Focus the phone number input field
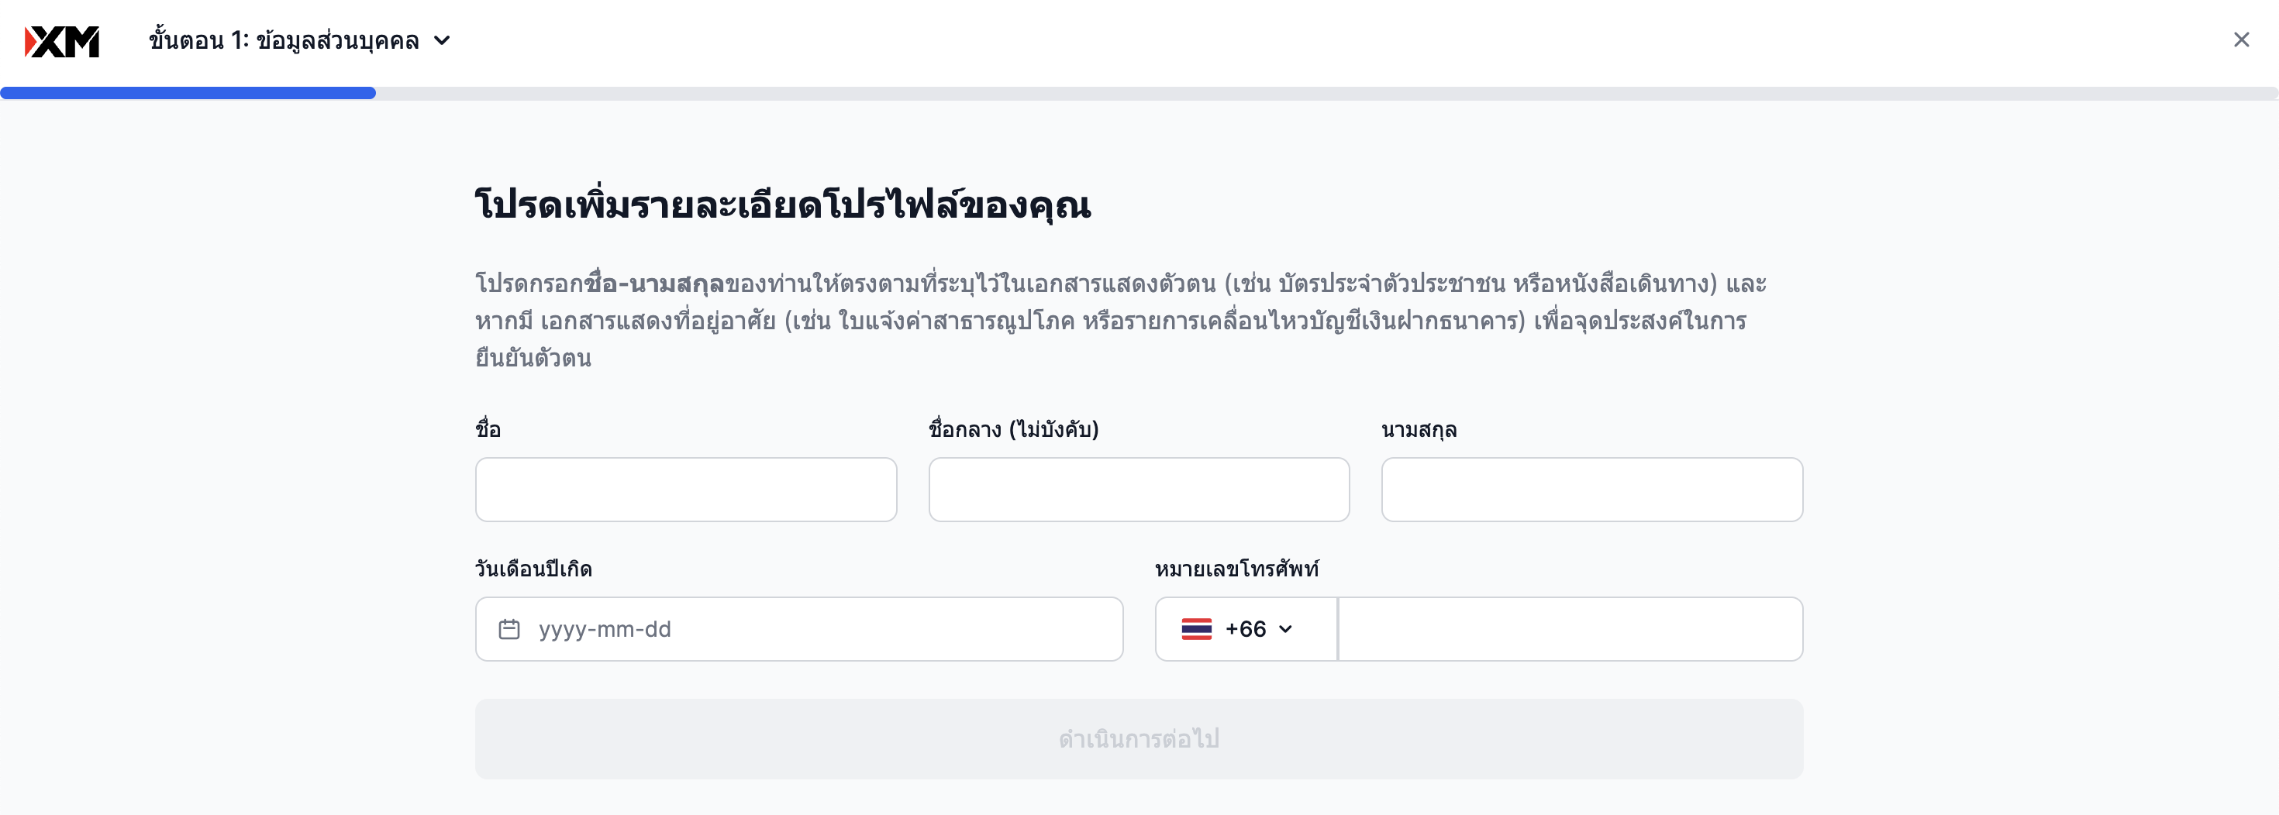Image resolution: width=2279 pixels, height=815 pixels. (x=1570, y=629)
